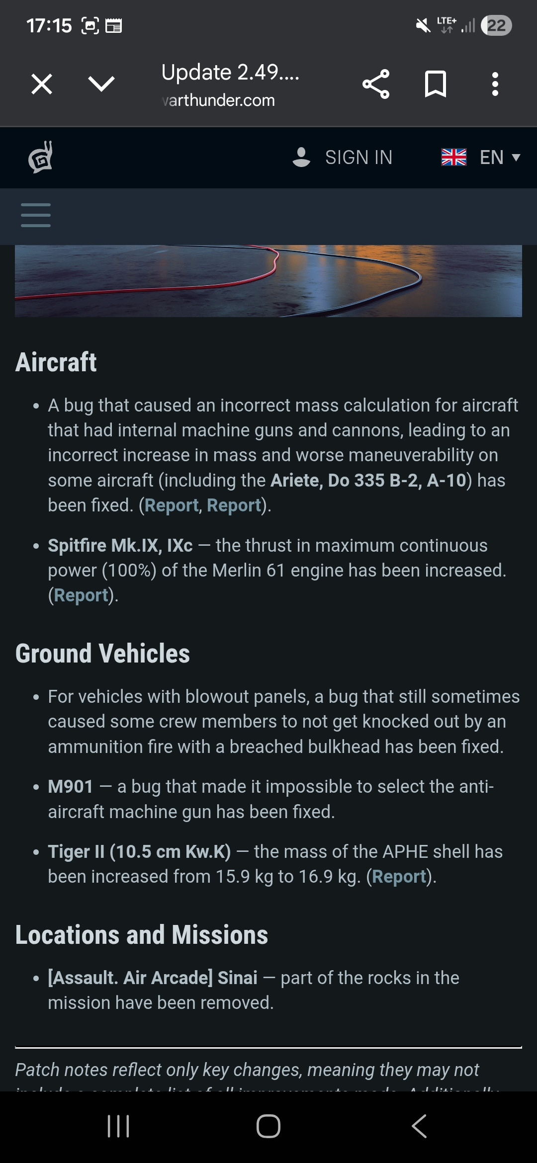Open the three-dot overflow menu
The width and height of the screenshot is (537, 1163).
point(495,84)
